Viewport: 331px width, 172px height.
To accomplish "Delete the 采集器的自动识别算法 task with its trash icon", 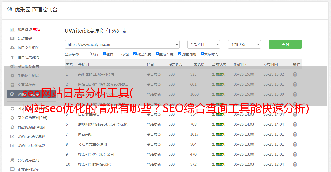I will coord(295,74).
